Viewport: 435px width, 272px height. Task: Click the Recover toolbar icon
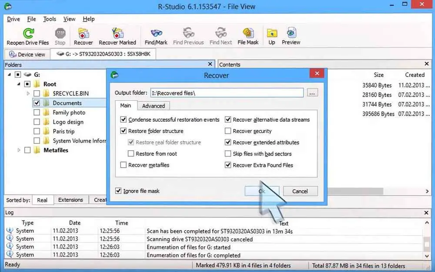83,33
